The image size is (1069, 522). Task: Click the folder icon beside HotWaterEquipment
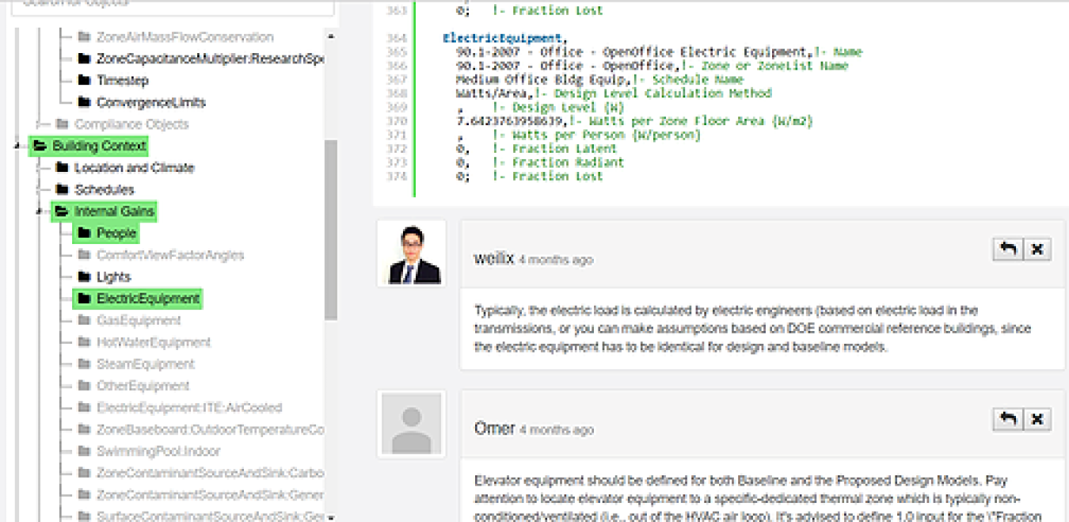pos(85,342)
